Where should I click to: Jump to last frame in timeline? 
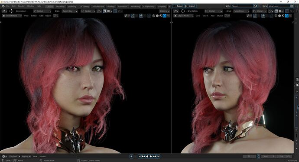coord(158,156)
